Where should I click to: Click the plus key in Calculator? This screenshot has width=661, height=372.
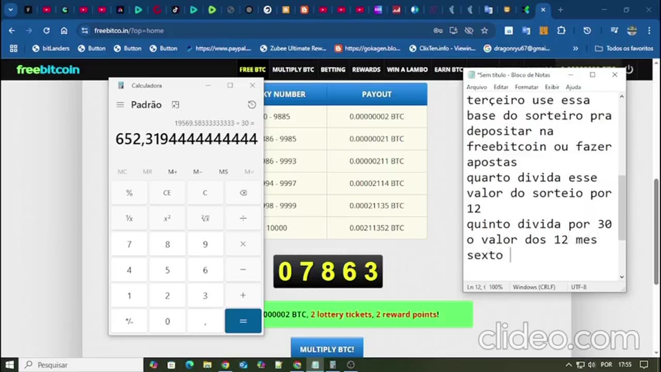pos(243,296)
